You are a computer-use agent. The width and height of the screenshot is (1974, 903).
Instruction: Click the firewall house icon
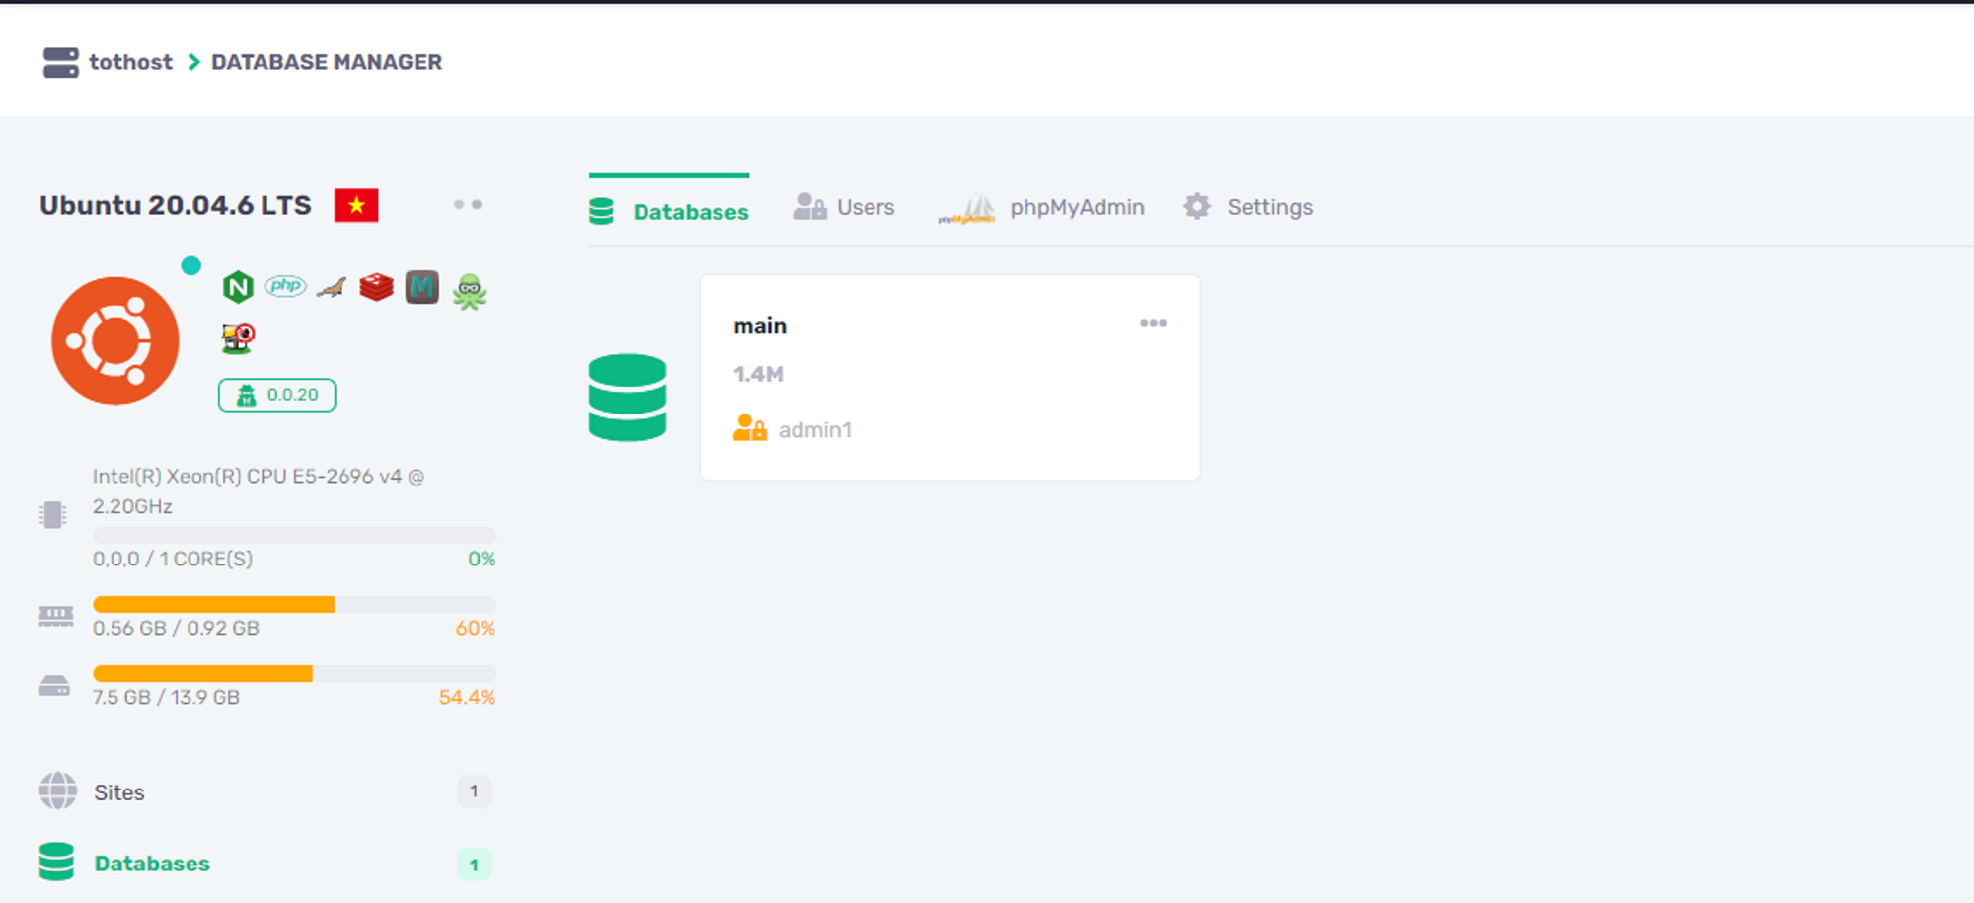point(238,339)
